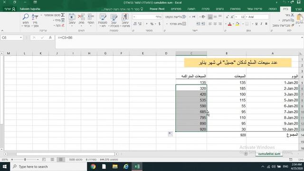Select center horizontal alignment
This screenshot has width=304, height=171.
tap(215, 24)
